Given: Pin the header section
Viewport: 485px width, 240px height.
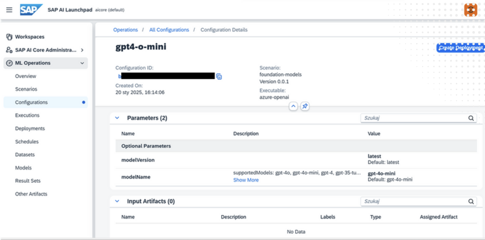Looking at the screenshot, I should coord(305,106).
